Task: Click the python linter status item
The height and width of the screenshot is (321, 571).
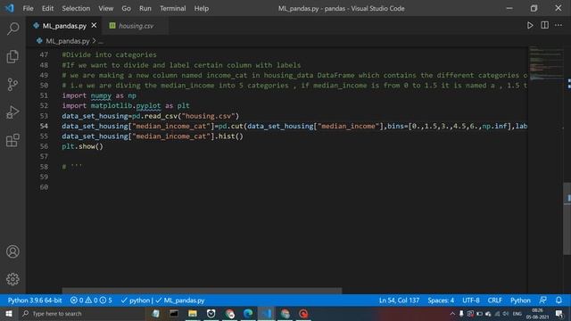Action: pos(136,300)
